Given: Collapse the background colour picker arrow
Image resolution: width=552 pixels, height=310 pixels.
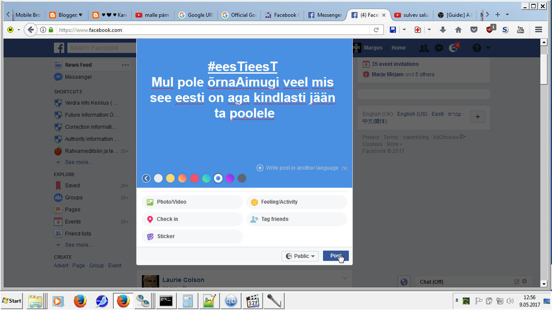Looking at the screenshot, I should pyautogui.click(x=146, y=178).
